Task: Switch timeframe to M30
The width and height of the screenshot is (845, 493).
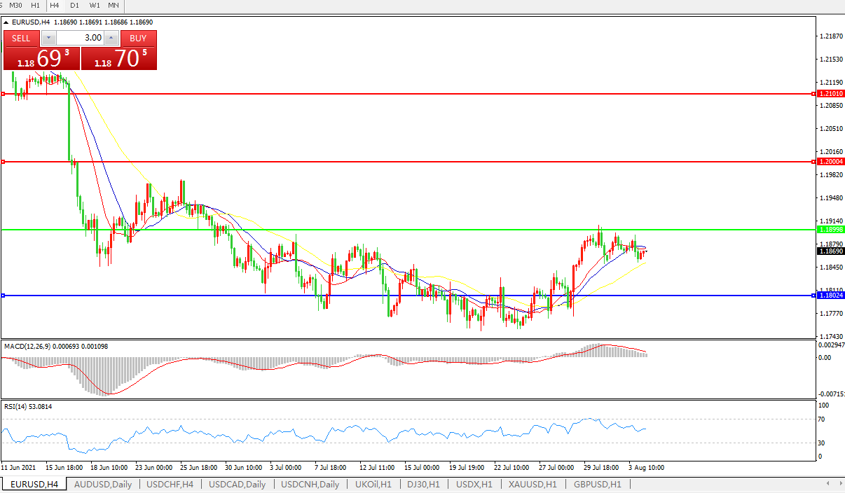Action: pos(15,5)
